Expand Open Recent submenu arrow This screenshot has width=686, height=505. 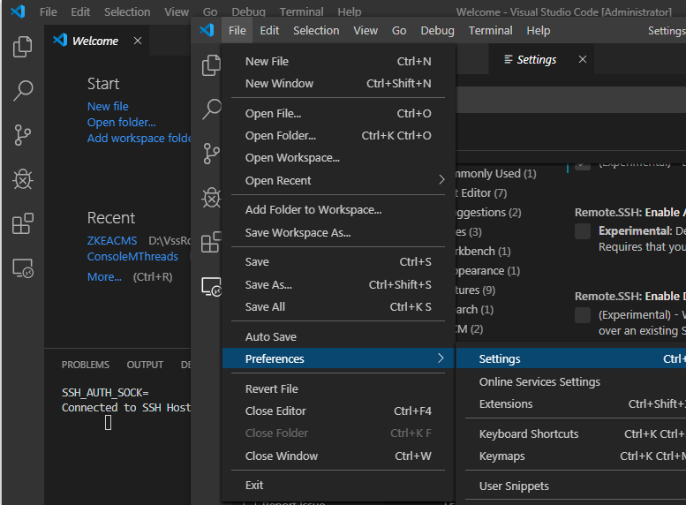coord(441,180)
